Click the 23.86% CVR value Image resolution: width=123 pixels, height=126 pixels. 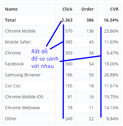(x=111, y=31)
